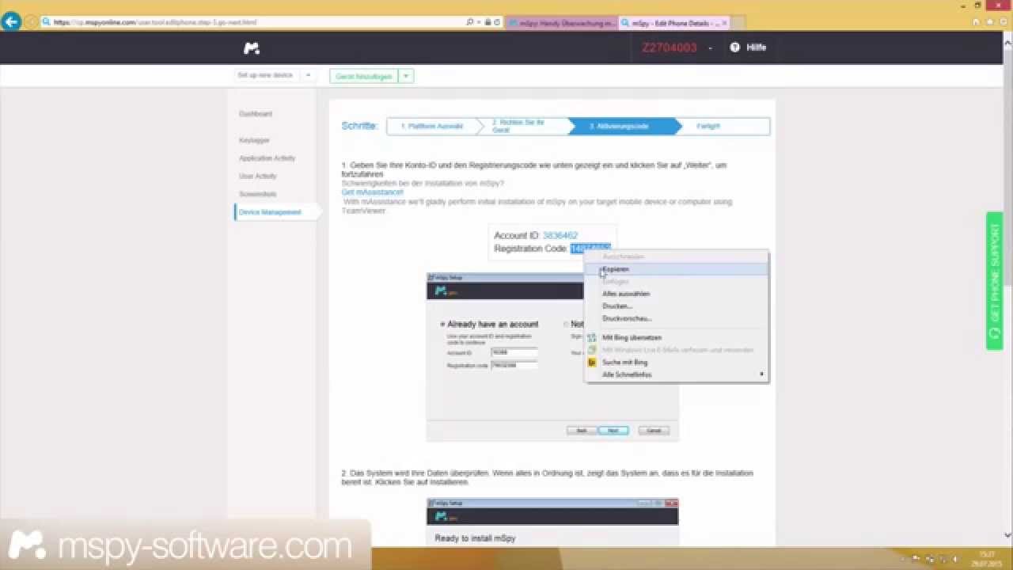The width and height of the screenshot is (1013, 570).
Task: Click the Account ID value 3836462
Action: coord(560,235)
